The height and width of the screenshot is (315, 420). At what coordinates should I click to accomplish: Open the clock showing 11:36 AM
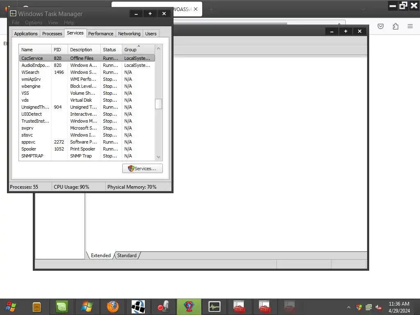coord(399,307)
